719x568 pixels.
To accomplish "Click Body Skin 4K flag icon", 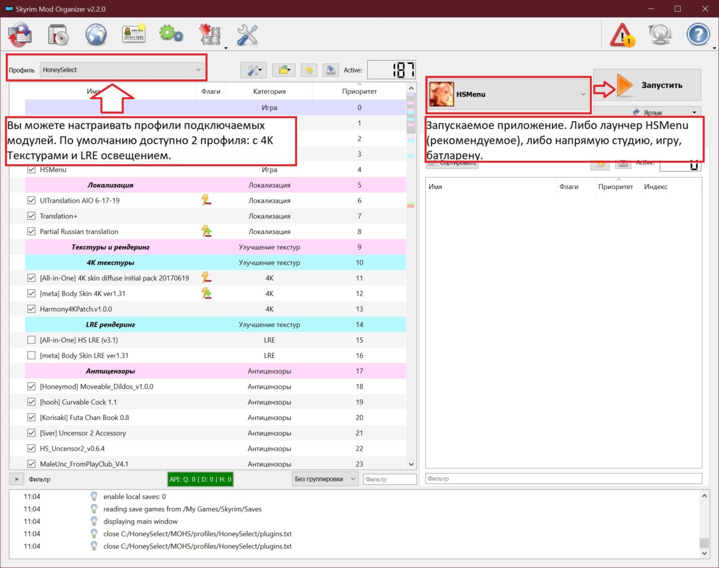I will (x=206, y=293).
